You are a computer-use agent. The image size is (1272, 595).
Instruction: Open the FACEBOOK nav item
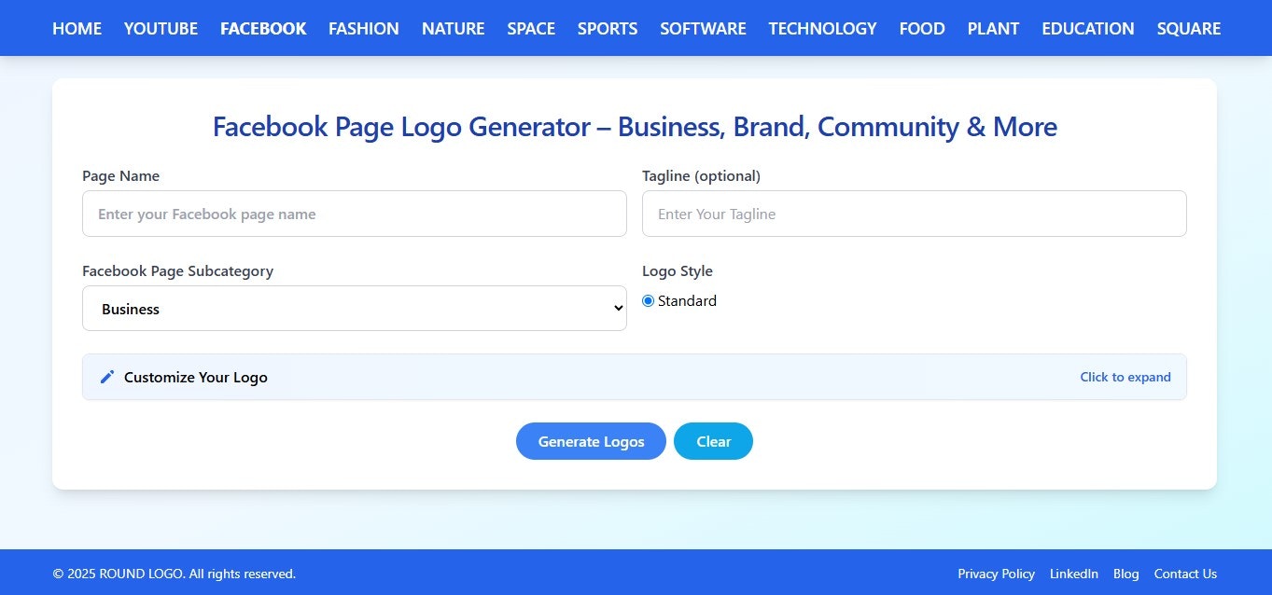tap(263, 29)
